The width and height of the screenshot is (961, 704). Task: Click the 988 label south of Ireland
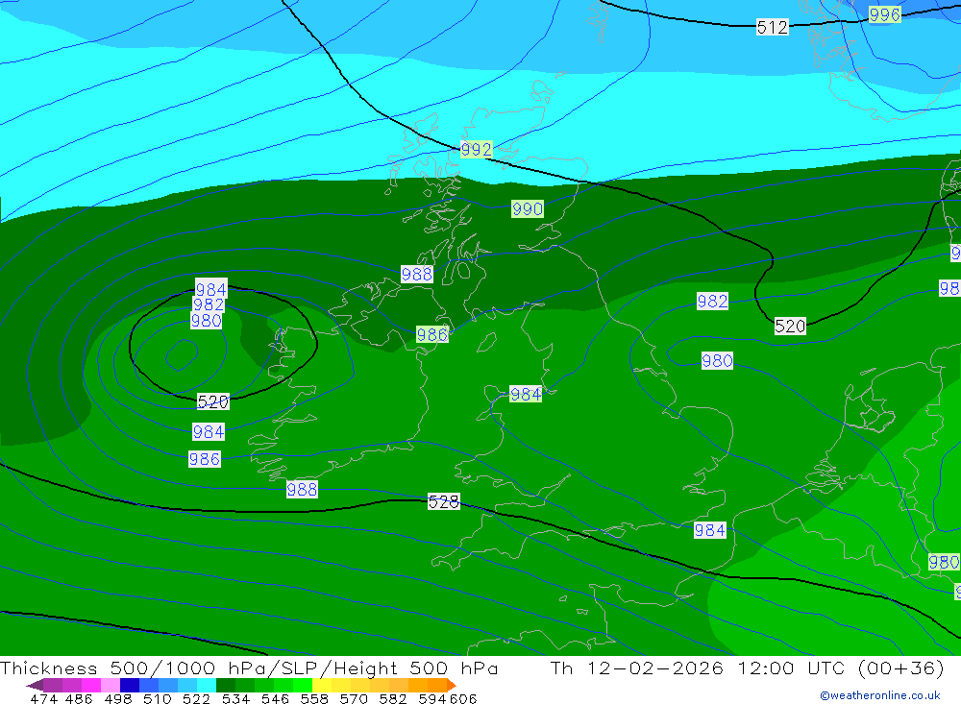302,489
